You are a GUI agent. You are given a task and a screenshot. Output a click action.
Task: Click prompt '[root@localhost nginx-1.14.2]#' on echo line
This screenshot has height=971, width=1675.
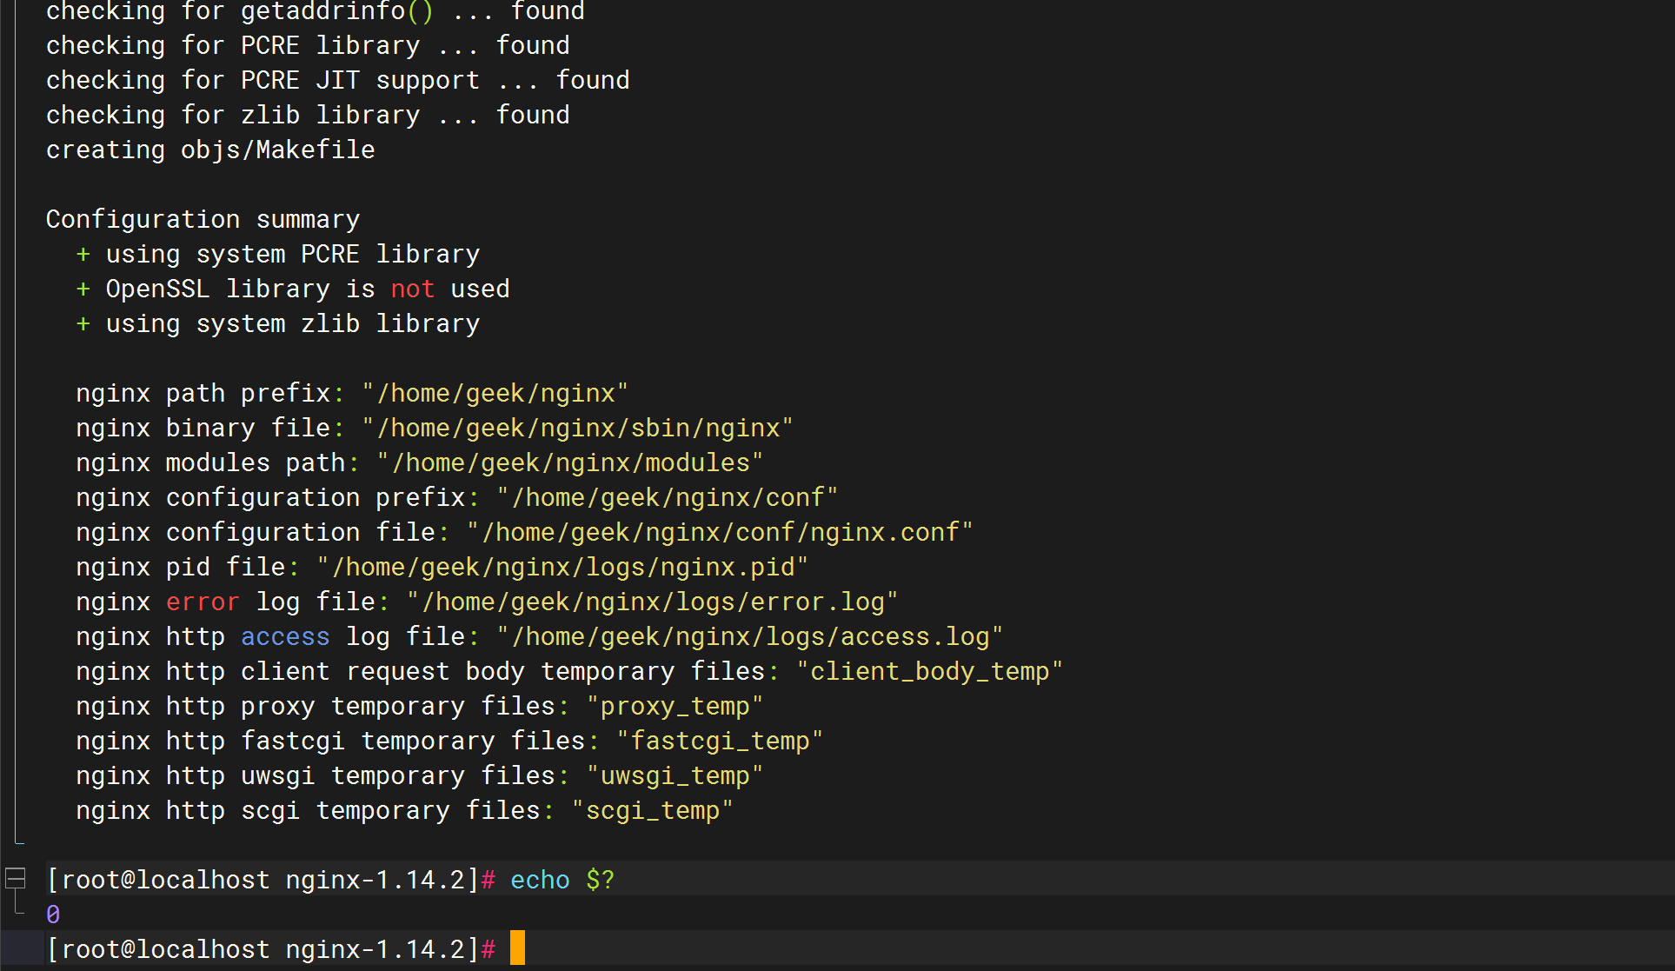click(271, 880)
